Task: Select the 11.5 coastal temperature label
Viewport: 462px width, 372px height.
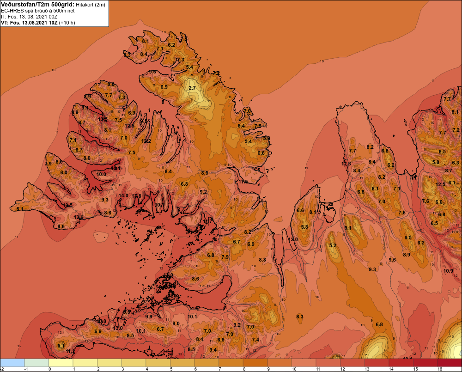Action: click(243, 182)
